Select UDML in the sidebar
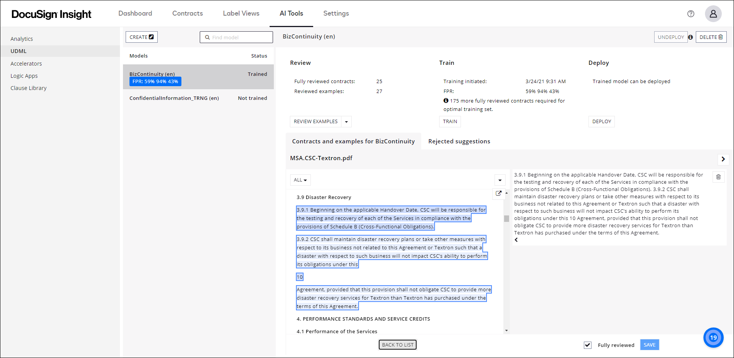Screen dimensions: 734x358 pyautogui.click(x=60, y=51)
